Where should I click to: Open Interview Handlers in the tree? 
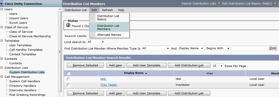(23, 90)
